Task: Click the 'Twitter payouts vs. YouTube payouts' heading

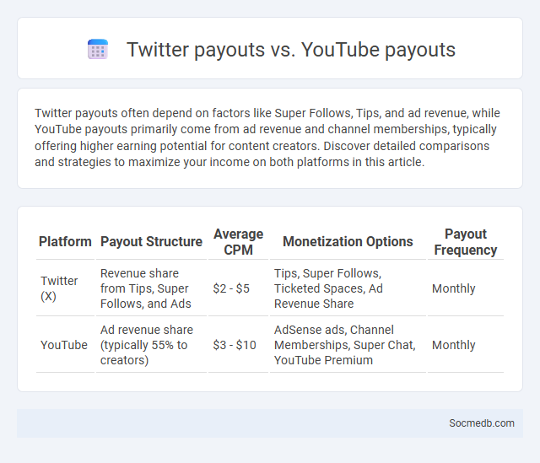Action: [291, 49]
